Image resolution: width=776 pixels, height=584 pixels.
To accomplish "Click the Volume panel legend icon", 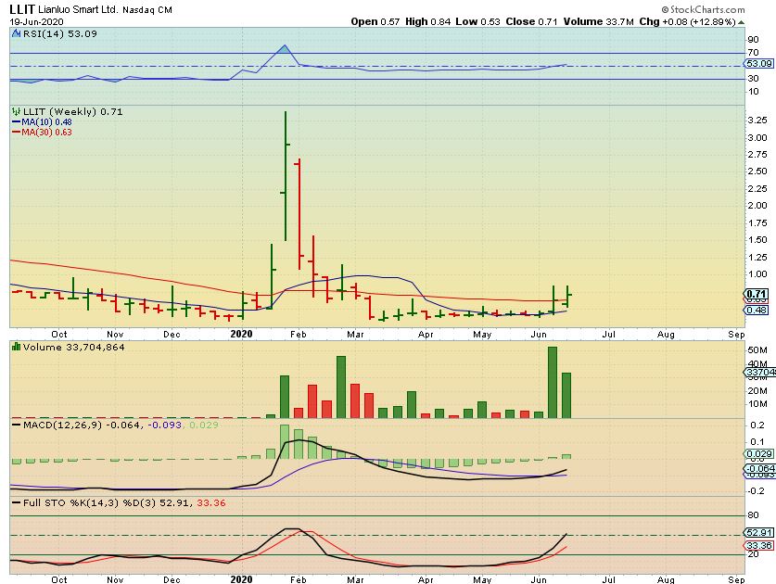I will tap(14, 347).
